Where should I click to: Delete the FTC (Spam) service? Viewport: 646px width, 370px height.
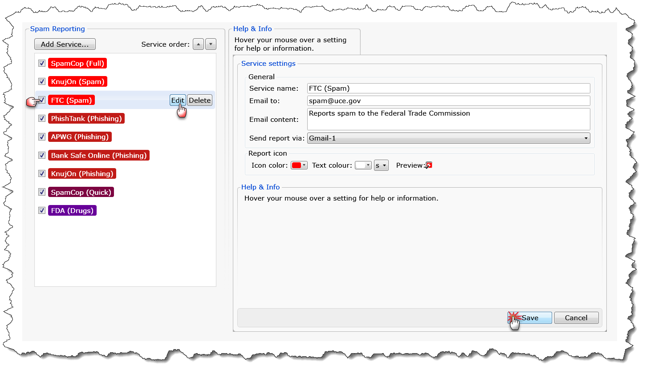click(x=199, y=100)
